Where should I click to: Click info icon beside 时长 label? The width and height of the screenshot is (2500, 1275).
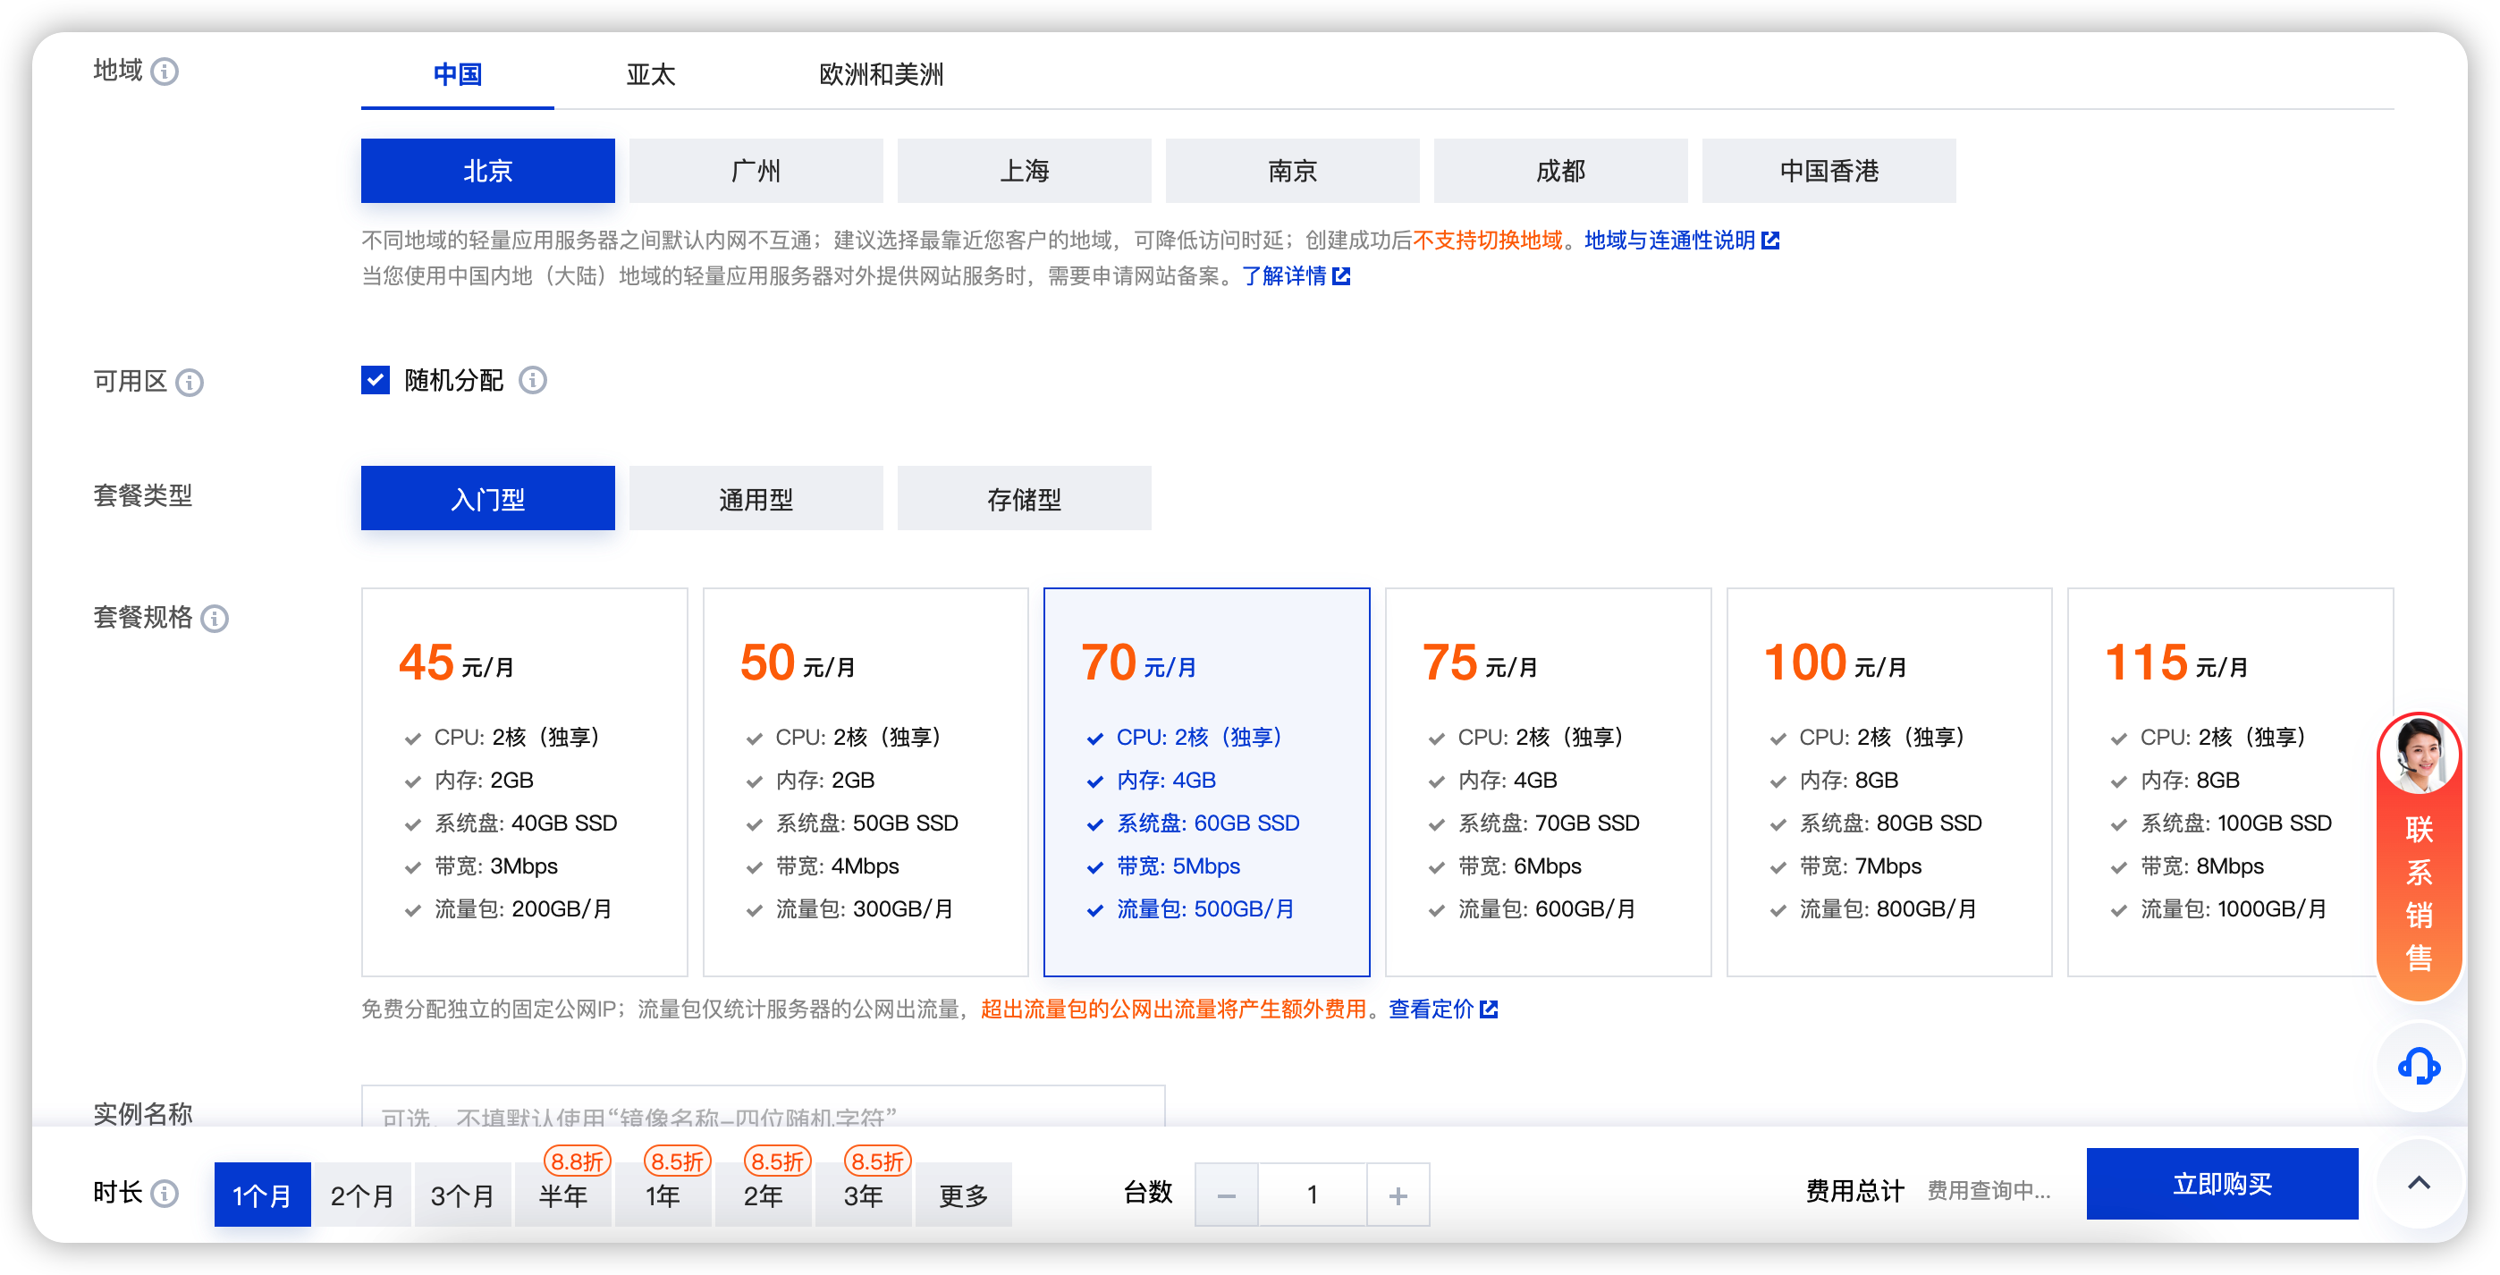[x=165, y=1193]
